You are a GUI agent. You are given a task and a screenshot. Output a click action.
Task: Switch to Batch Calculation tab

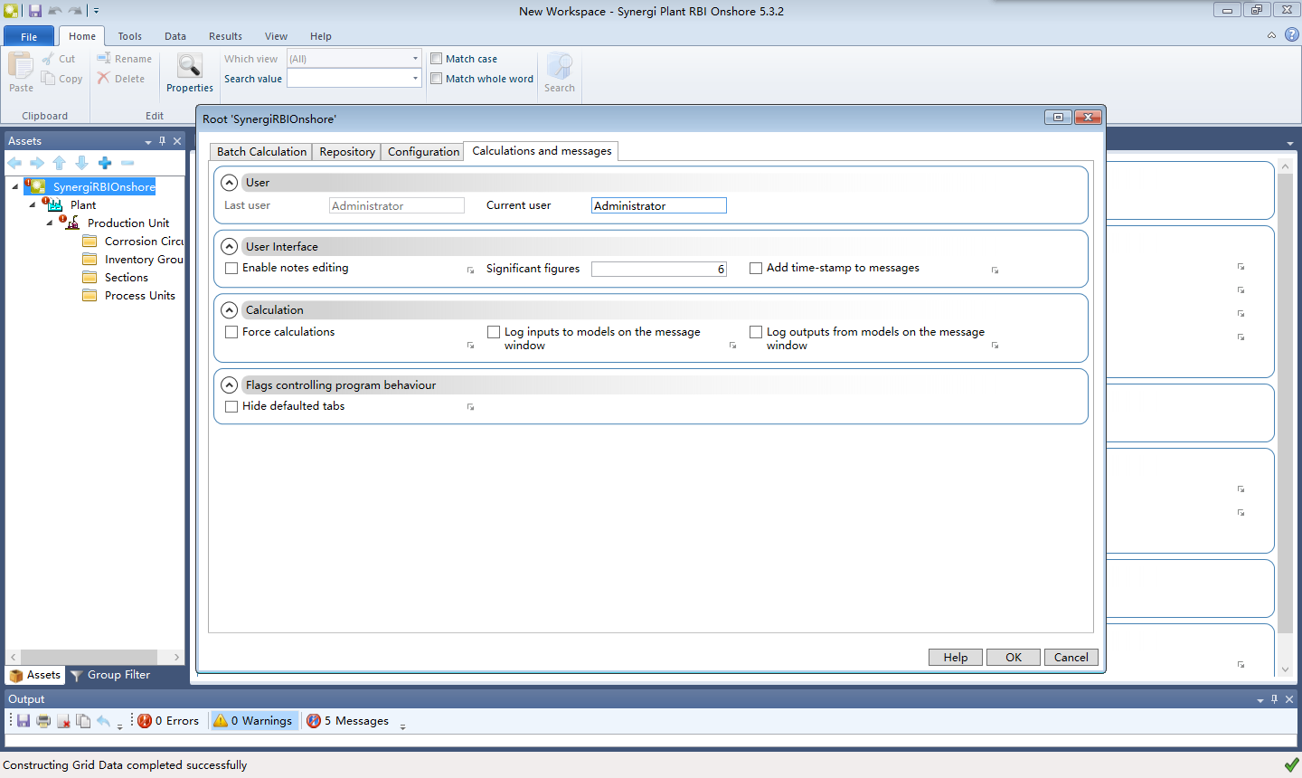261,152
